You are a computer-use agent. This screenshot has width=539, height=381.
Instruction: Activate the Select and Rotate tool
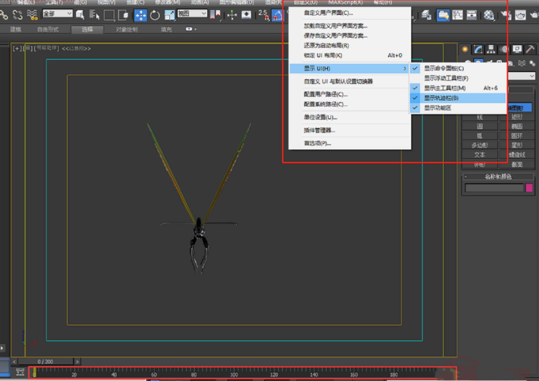155,15
